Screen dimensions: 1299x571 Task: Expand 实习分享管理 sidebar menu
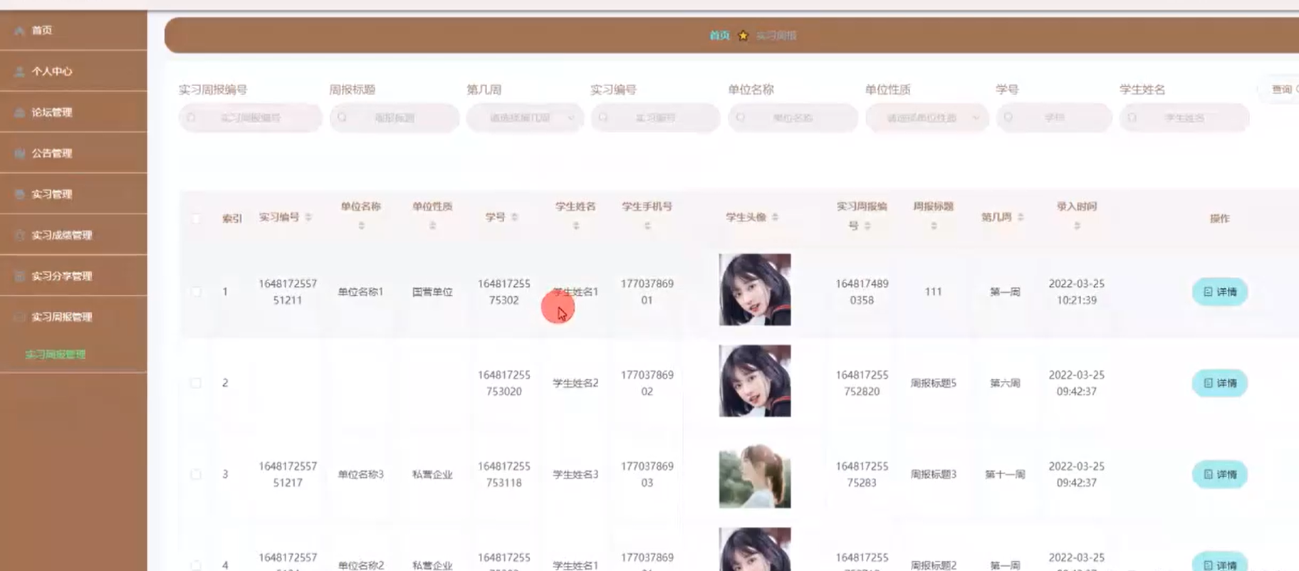[73, 276]
